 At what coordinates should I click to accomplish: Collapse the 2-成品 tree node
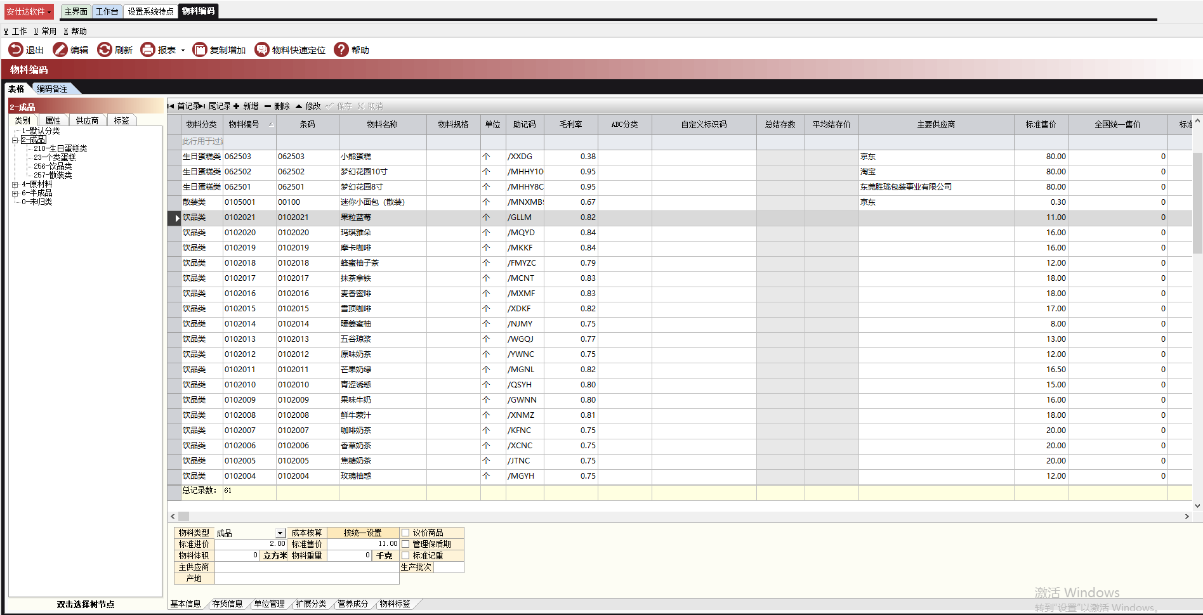[15, 140]
